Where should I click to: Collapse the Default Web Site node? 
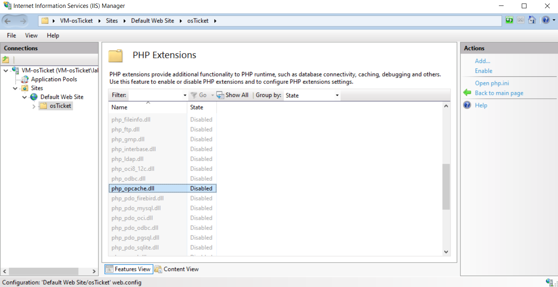point(24,97)
